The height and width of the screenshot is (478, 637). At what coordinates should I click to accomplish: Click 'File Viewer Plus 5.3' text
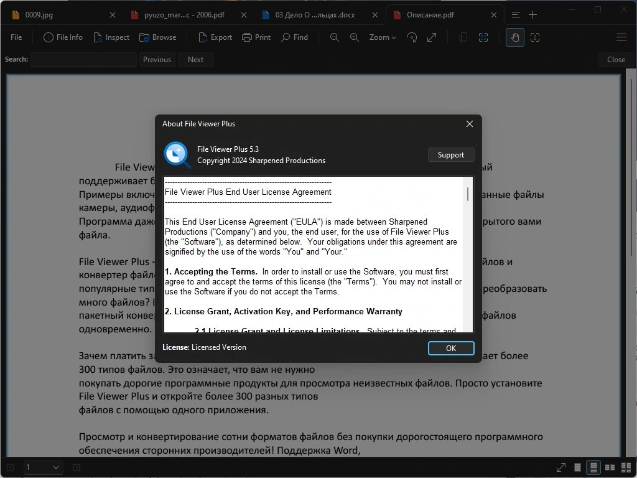click(x=228, y=149)
